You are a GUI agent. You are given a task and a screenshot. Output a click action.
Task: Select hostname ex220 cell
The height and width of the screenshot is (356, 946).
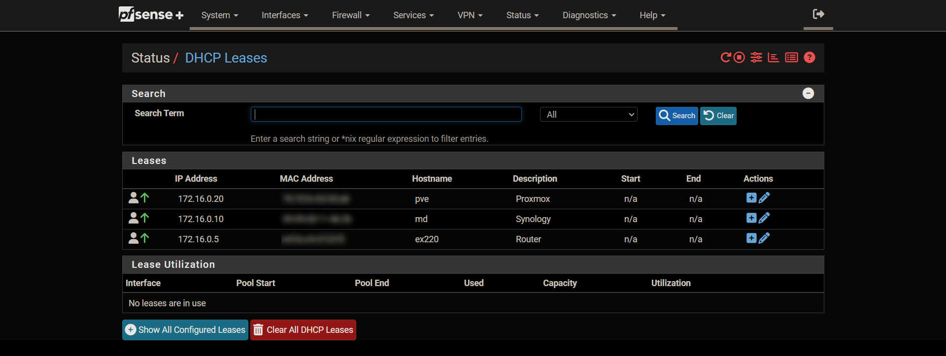tap(427, 239)
